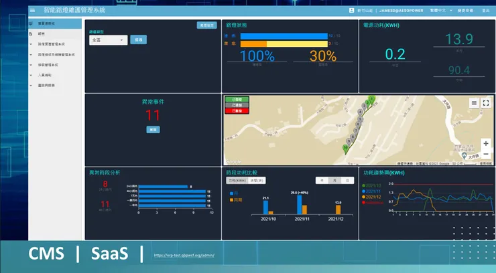
Task: Click gray map marker number 5
Action: coord(360,119)
